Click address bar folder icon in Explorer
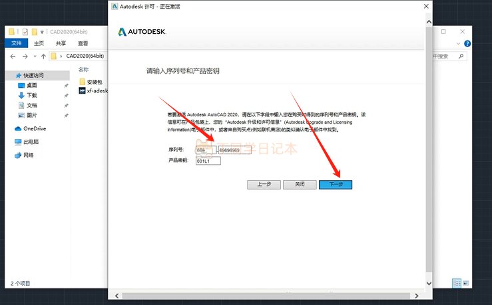Image resolution: width=492 pixels, height=305 pixels. tap(54, 56)
